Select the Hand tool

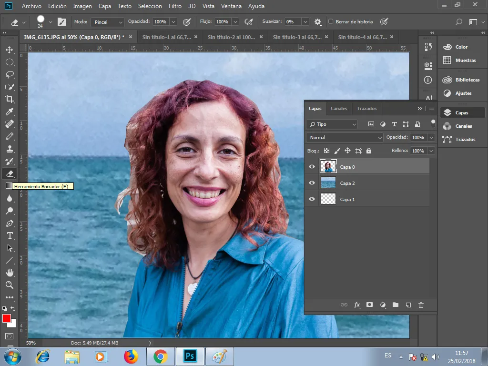pyautogui.click(x=10, y=273)
